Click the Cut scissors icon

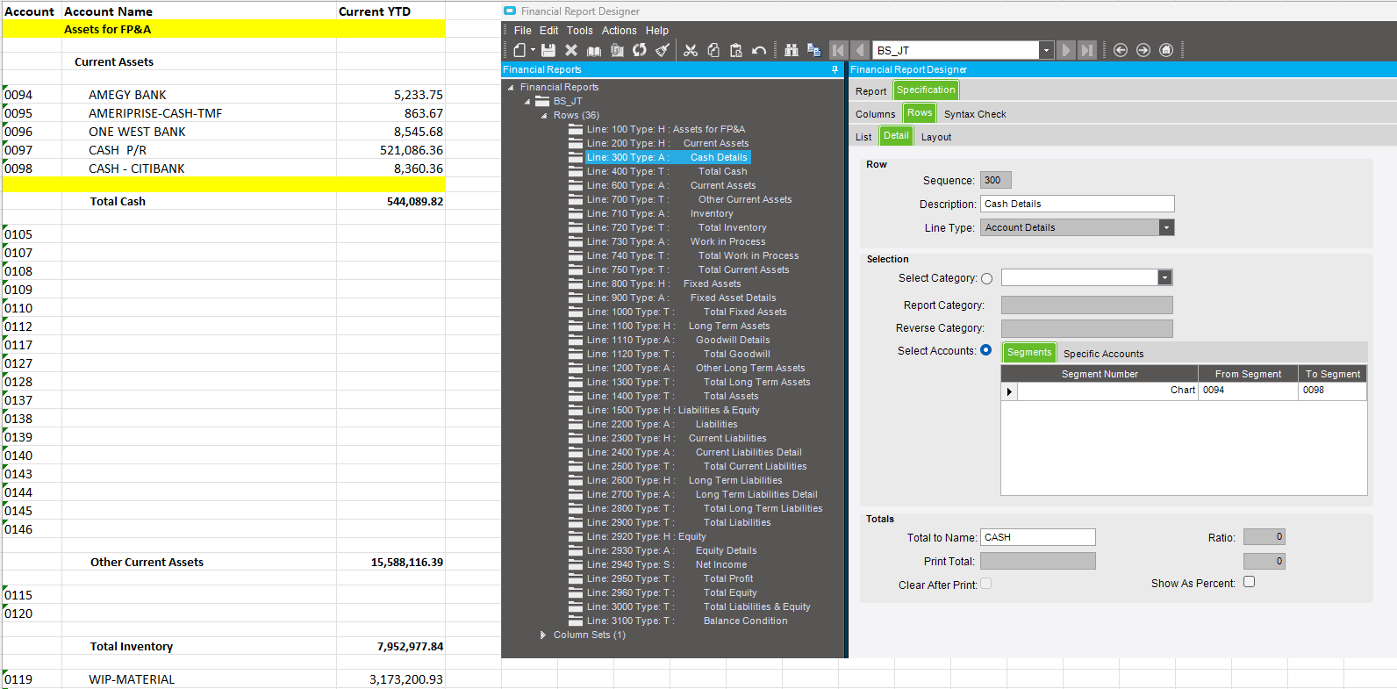691,50
